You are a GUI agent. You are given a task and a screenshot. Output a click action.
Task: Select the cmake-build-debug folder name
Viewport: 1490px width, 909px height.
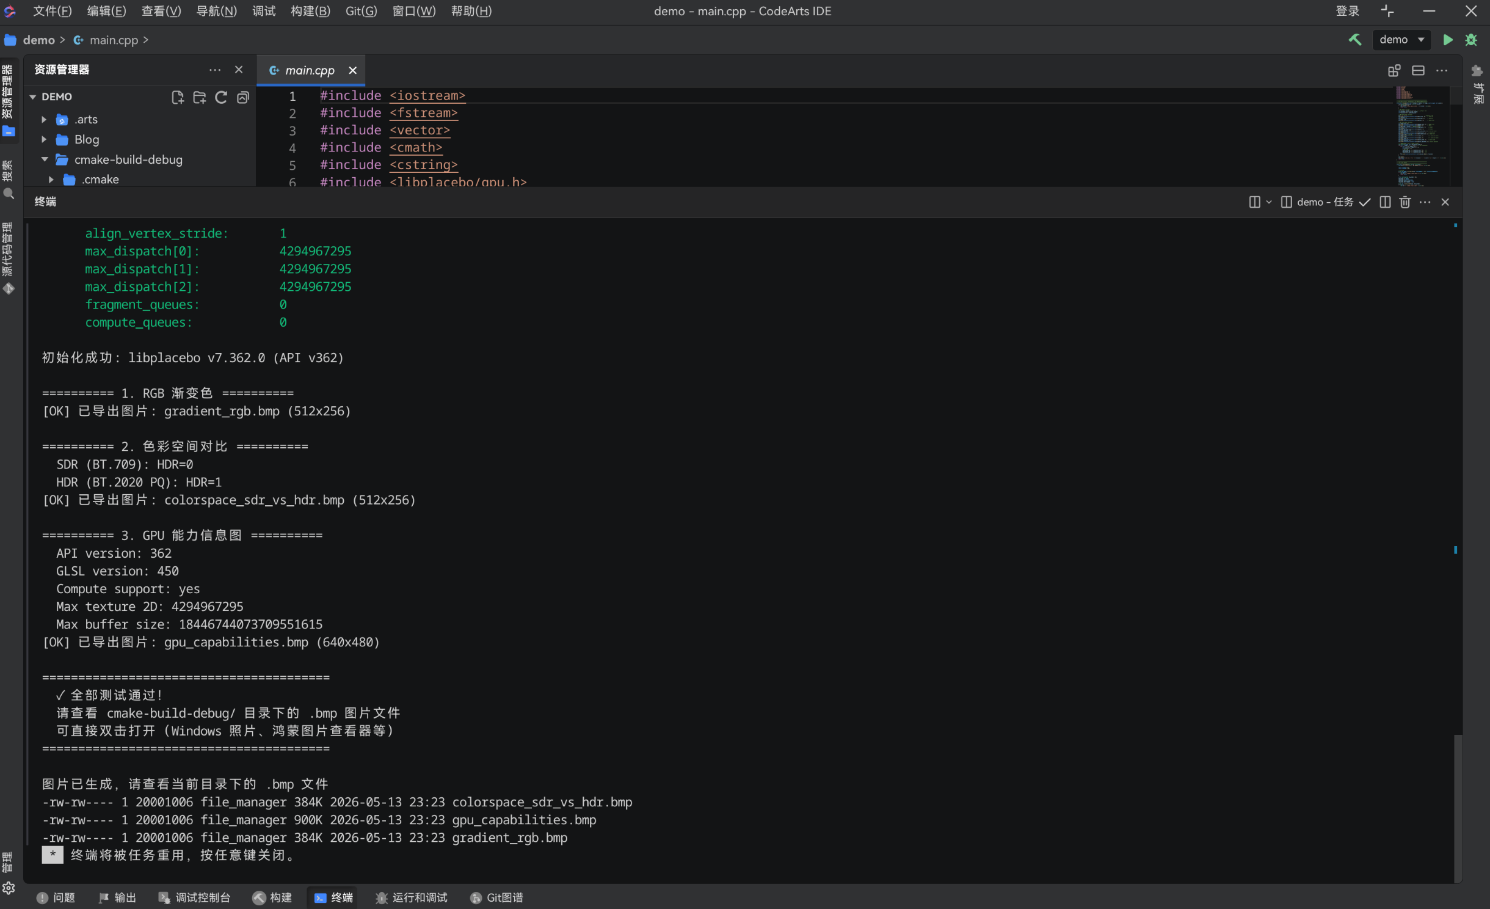[128, 160]
